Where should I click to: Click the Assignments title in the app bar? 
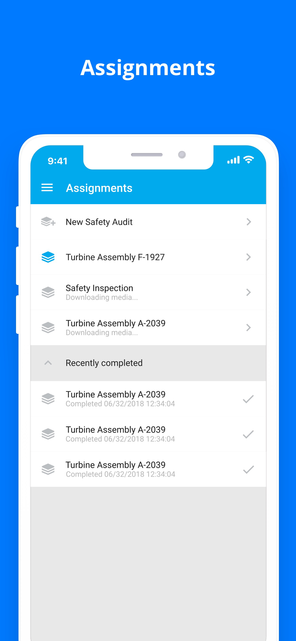(x=99, y=188)
